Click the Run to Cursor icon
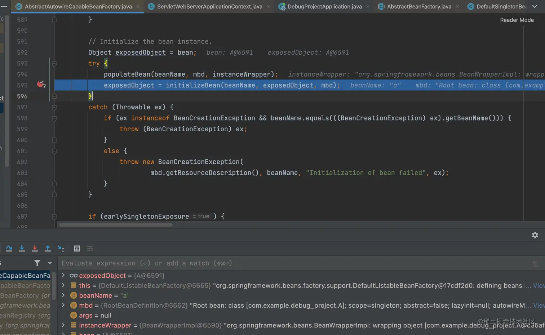Screen dimensions: 545x335 61,248
